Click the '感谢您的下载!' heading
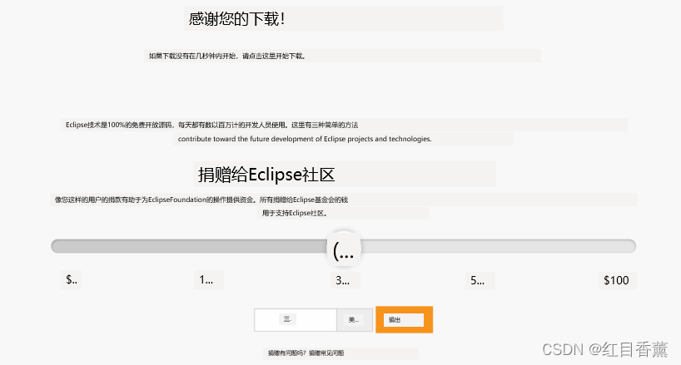The image size is (681, 365). [236, 18]
